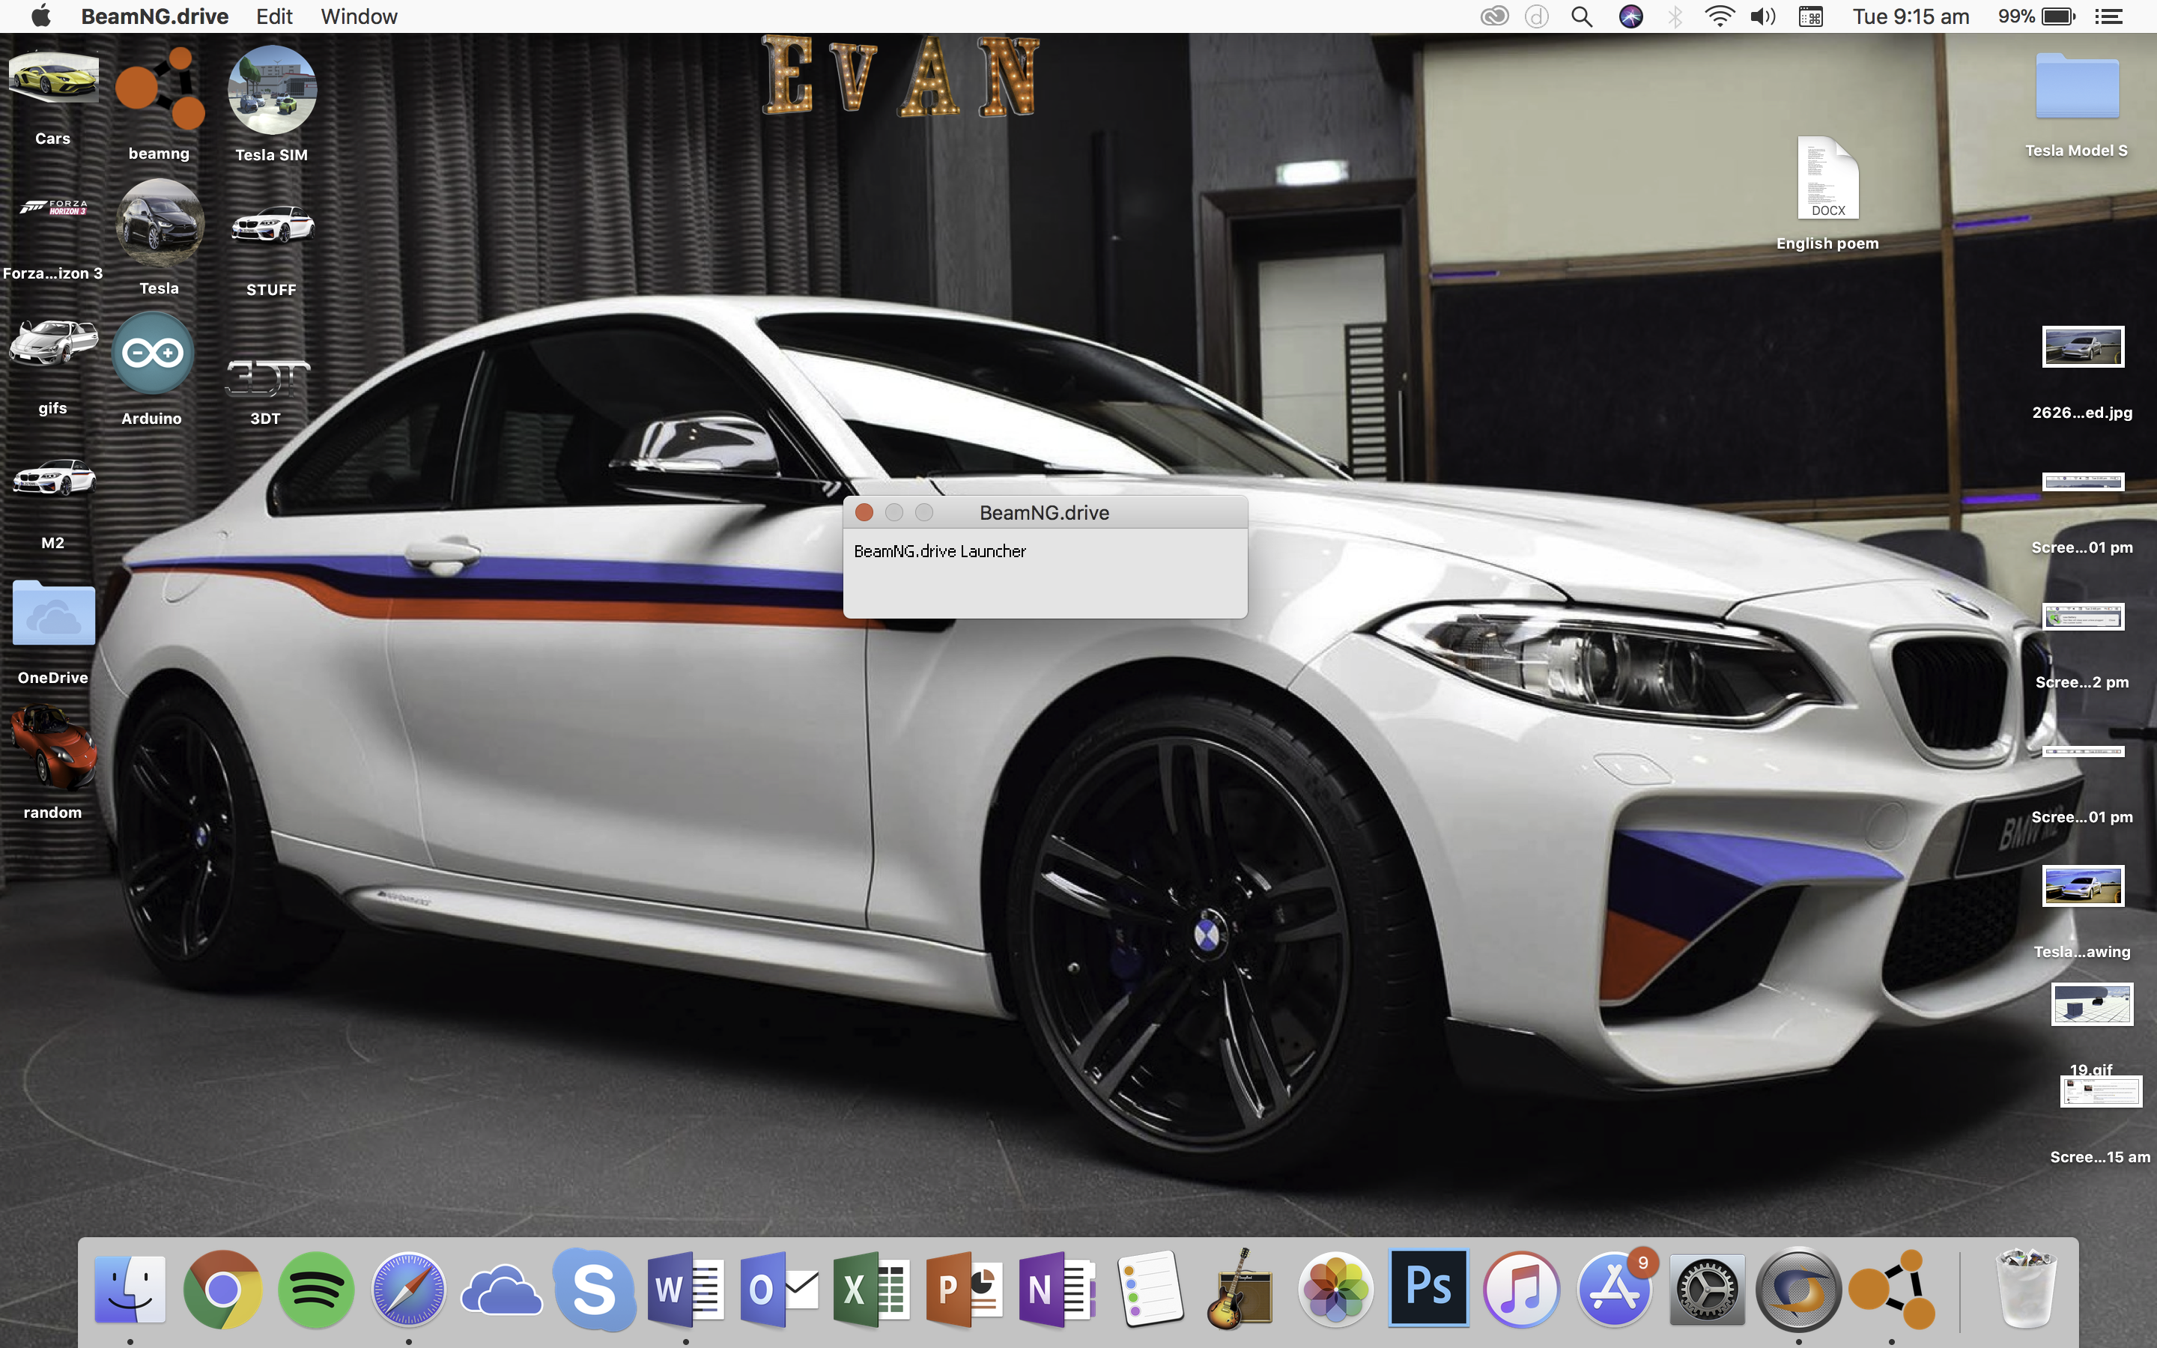Open Finder in the Dock
Screen dimensions: 2157x1348
click(x=130, y=1289)
